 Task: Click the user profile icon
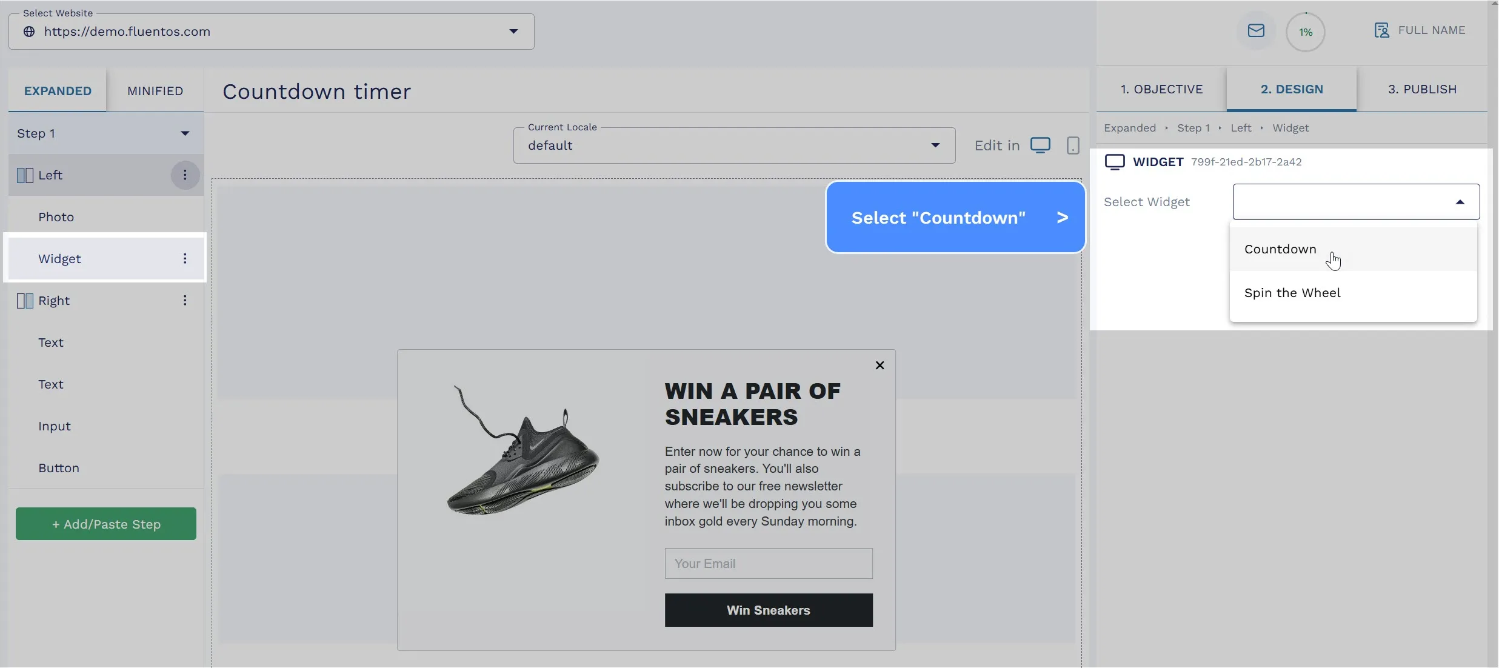(x=1381, y=30)
